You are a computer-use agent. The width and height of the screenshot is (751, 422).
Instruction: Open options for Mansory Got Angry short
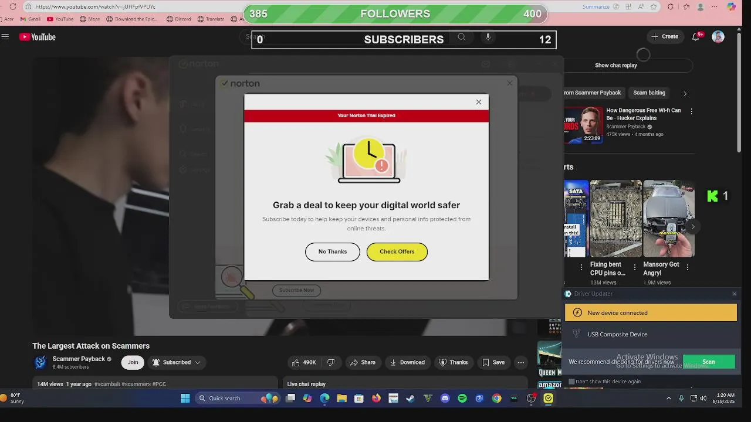[687, 267]
